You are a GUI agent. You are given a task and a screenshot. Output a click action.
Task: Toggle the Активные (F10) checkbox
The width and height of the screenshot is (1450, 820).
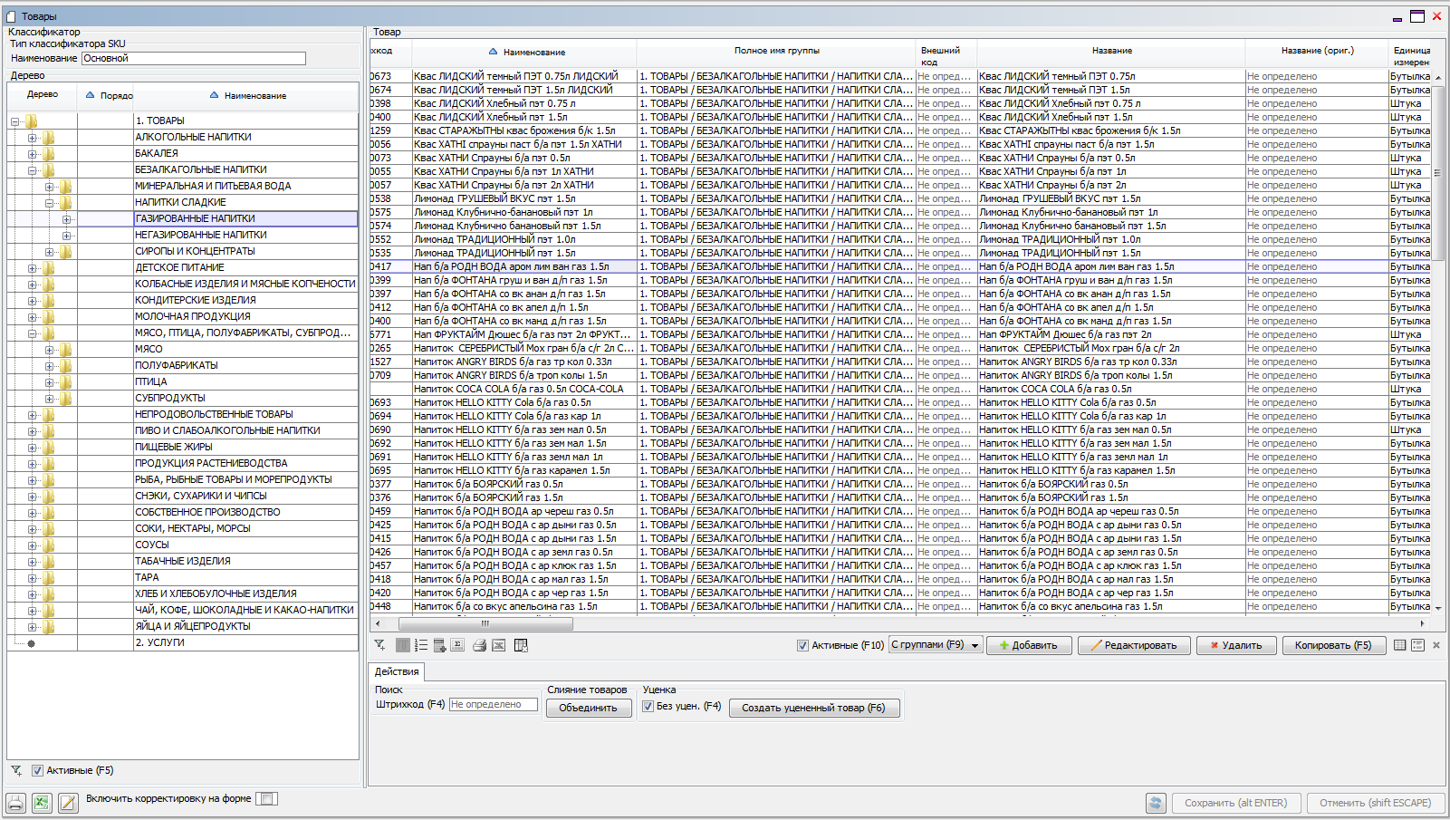point(802,645)
